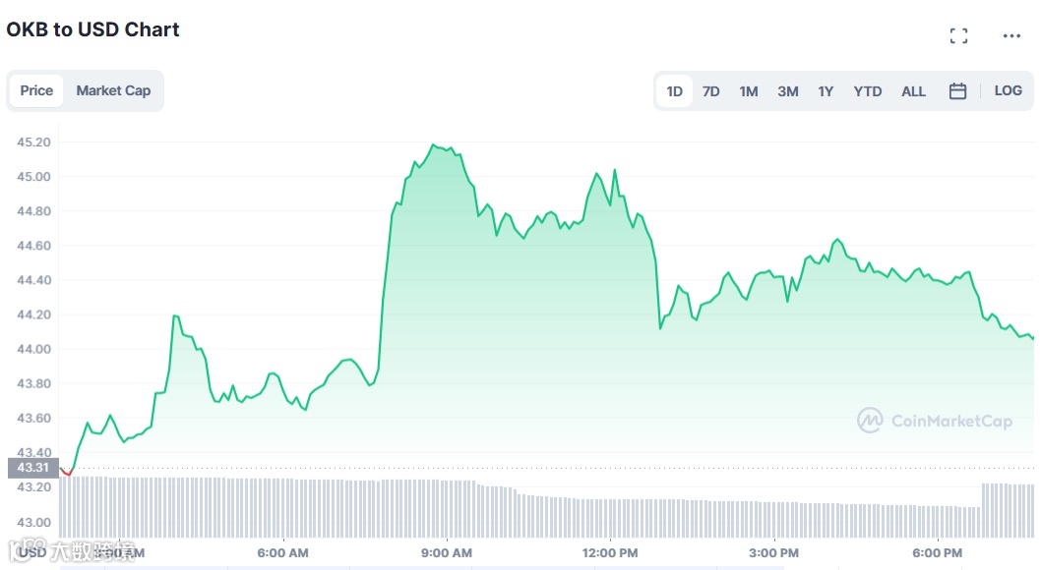Click the 45.20 y-axis label
Viewport: 1040px width, 570px height.
click(x=33, y=142)
